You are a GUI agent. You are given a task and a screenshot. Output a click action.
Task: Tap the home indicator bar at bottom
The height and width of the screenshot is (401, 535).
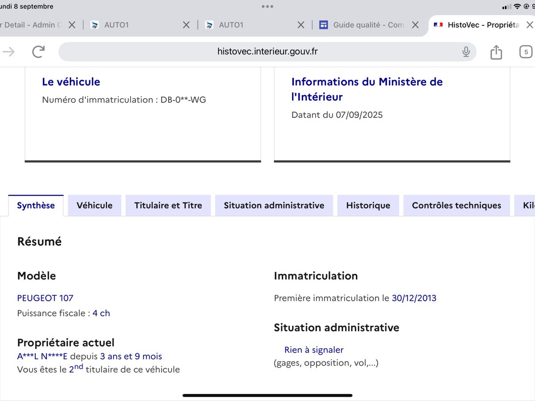click(x=267, y=395)
